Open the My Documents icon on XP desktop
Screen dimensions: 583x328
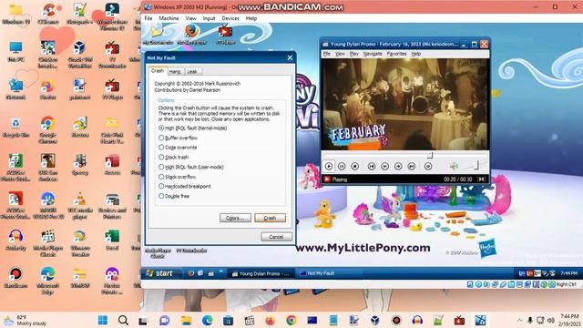click(158, 35)
